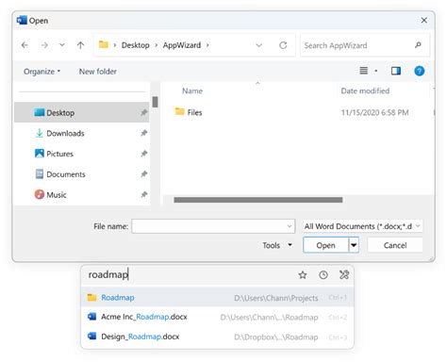The image size is (447, 362).
Task: Change the view layout icon
Action: click(x=364, y=71)
